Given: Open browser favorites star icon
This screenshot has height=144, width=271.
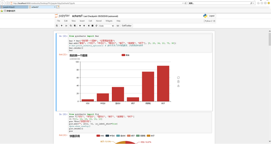Looking at the screenshot, I should click(262, 3).
